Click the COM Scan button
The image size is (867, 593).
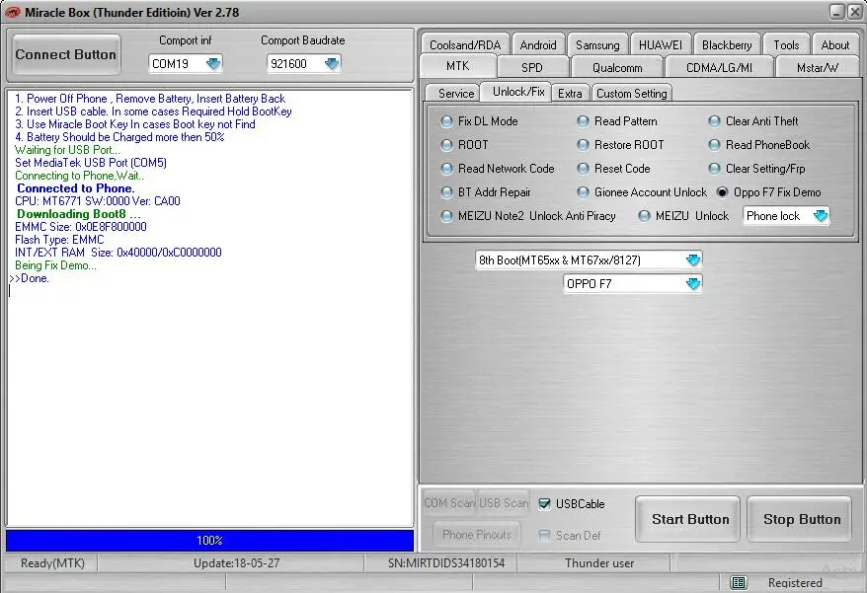click(x=448, y=503)
